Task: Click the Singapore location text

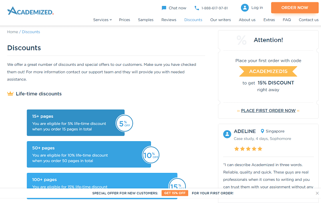Action: coord(275,131)
